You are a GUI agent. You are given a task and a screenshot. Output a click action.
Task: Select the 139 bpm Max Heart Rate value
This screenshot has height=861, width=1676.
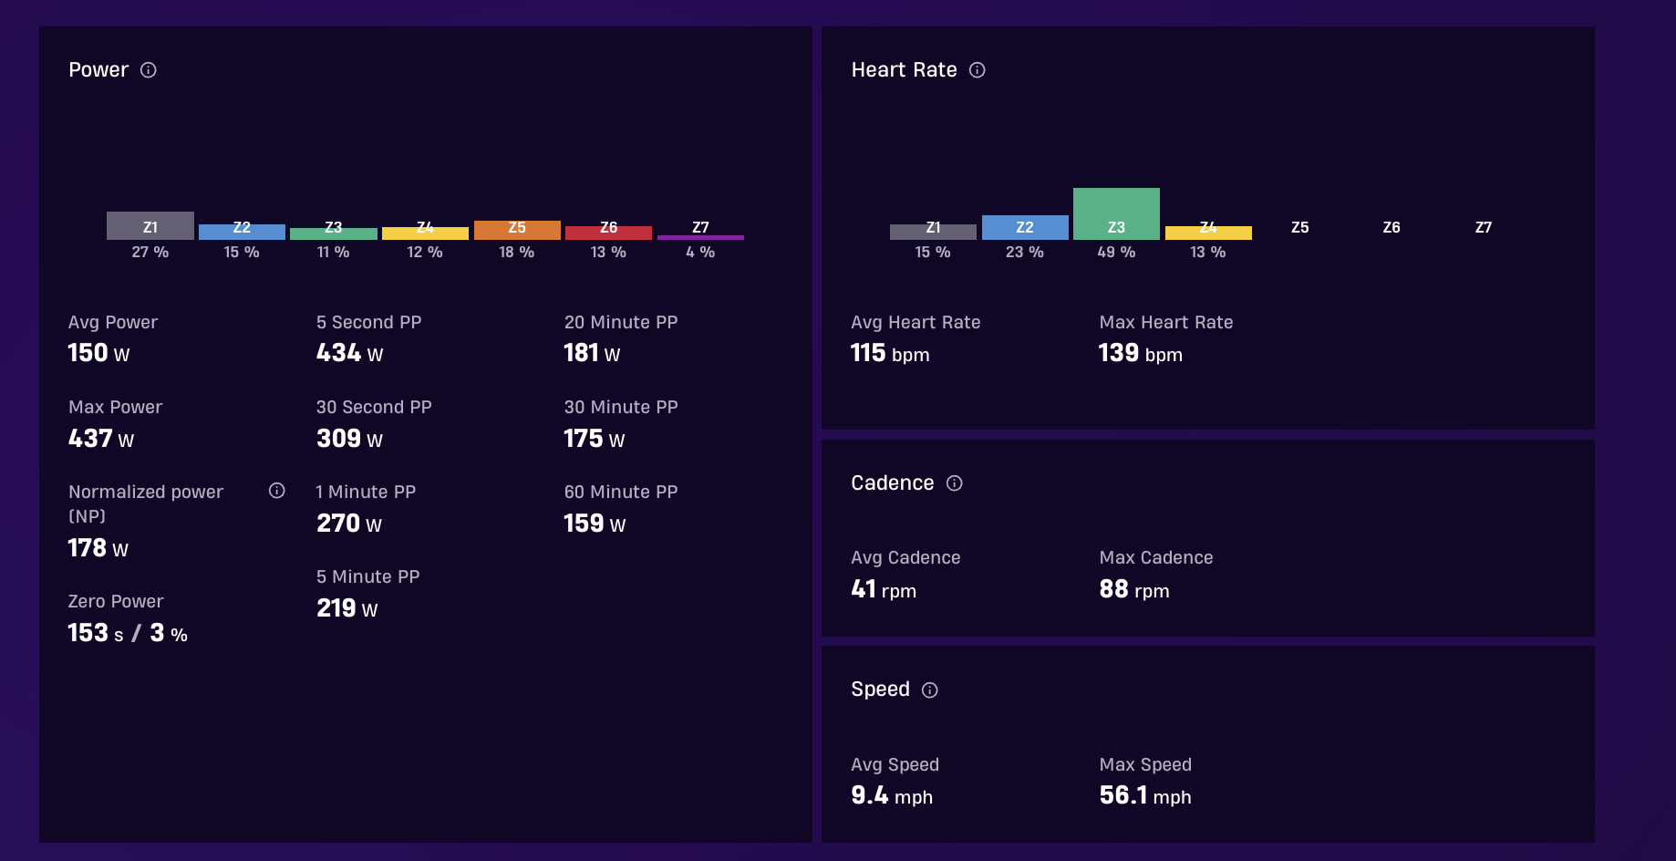pos(1141,353)
